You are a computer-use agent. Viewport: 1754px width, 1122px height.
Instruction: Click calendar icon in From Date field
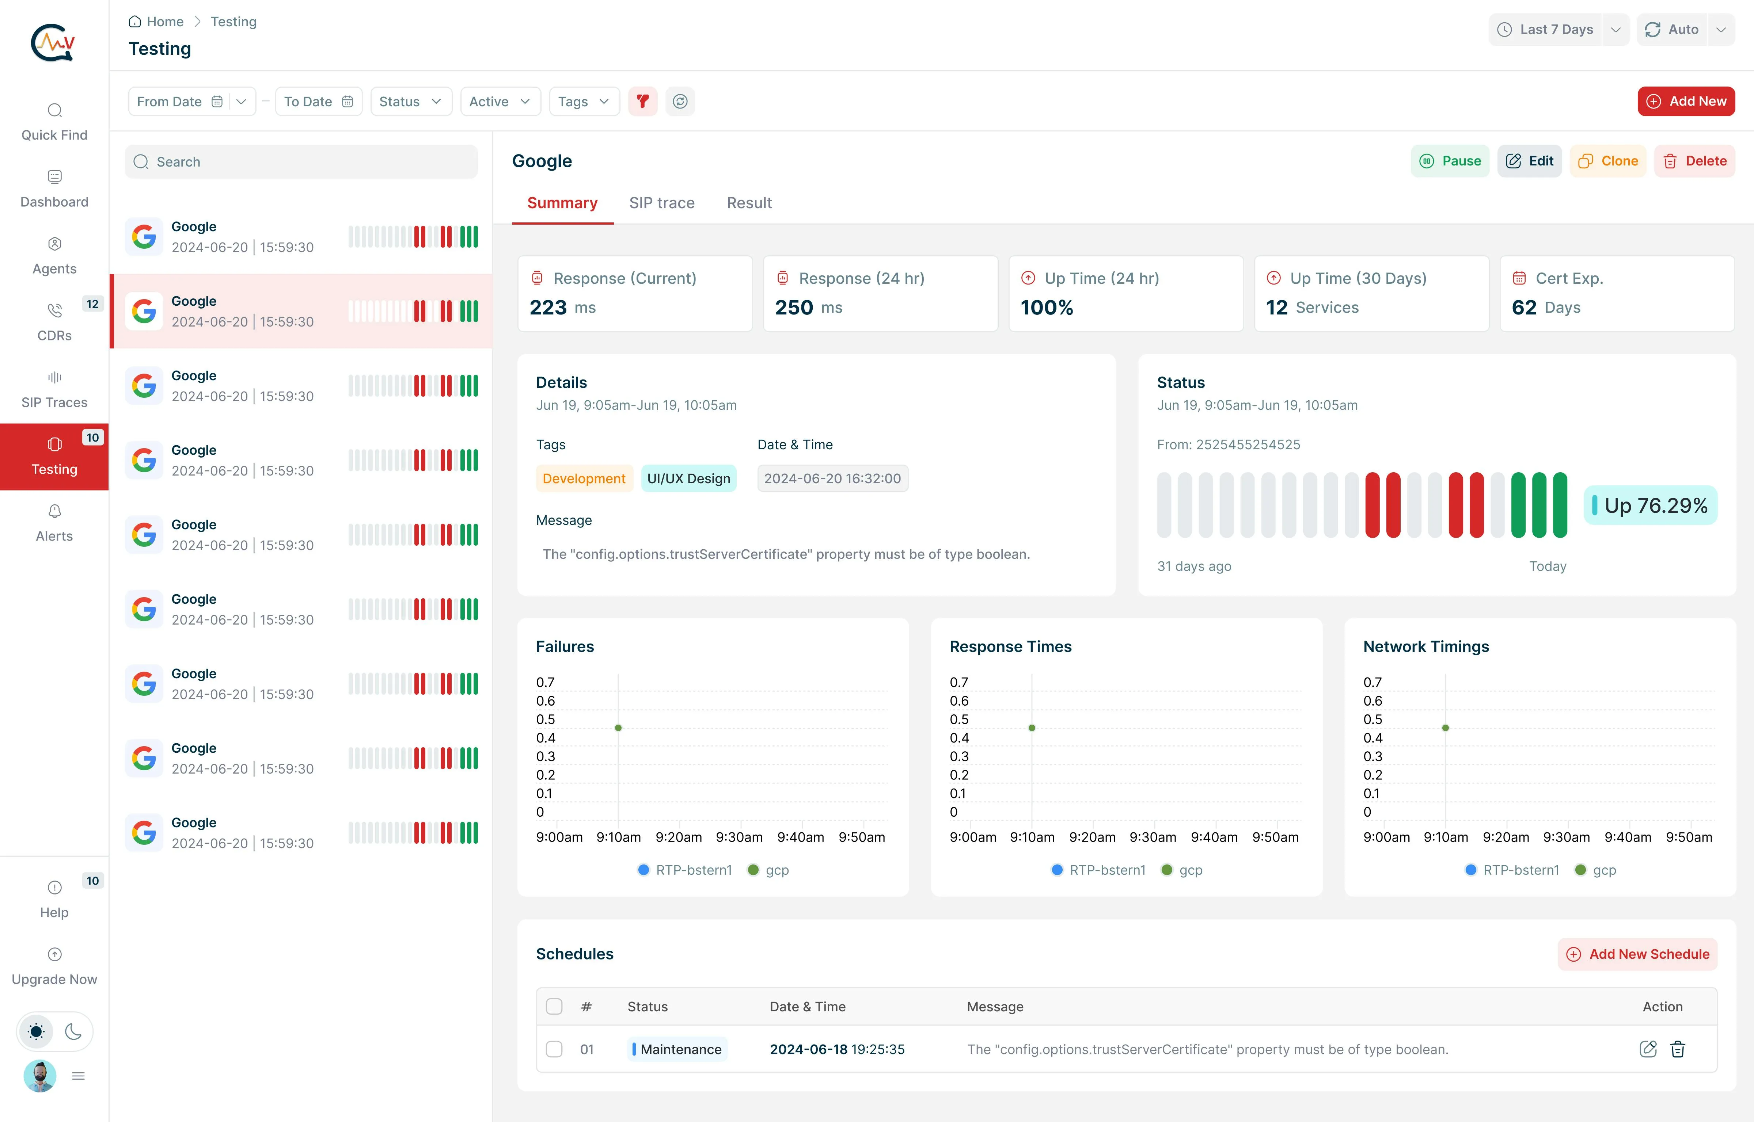pos(216,101)
